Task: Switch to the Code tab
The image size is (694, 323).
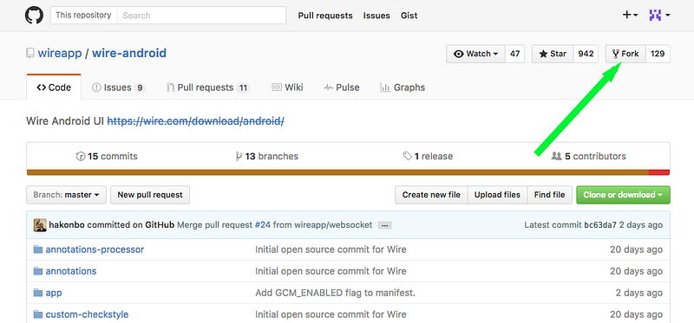Action: [x=54, y=87]
